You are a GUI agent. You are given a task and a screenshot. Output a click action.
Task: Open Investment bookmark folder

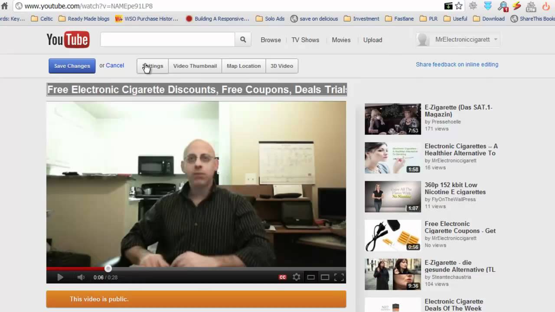tap(362, 19)
